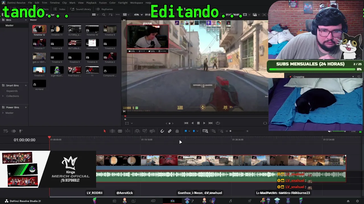The width and height of the screenshot is (364, 204).
Task: Click the Replace Clip icon
Action: 152,131
